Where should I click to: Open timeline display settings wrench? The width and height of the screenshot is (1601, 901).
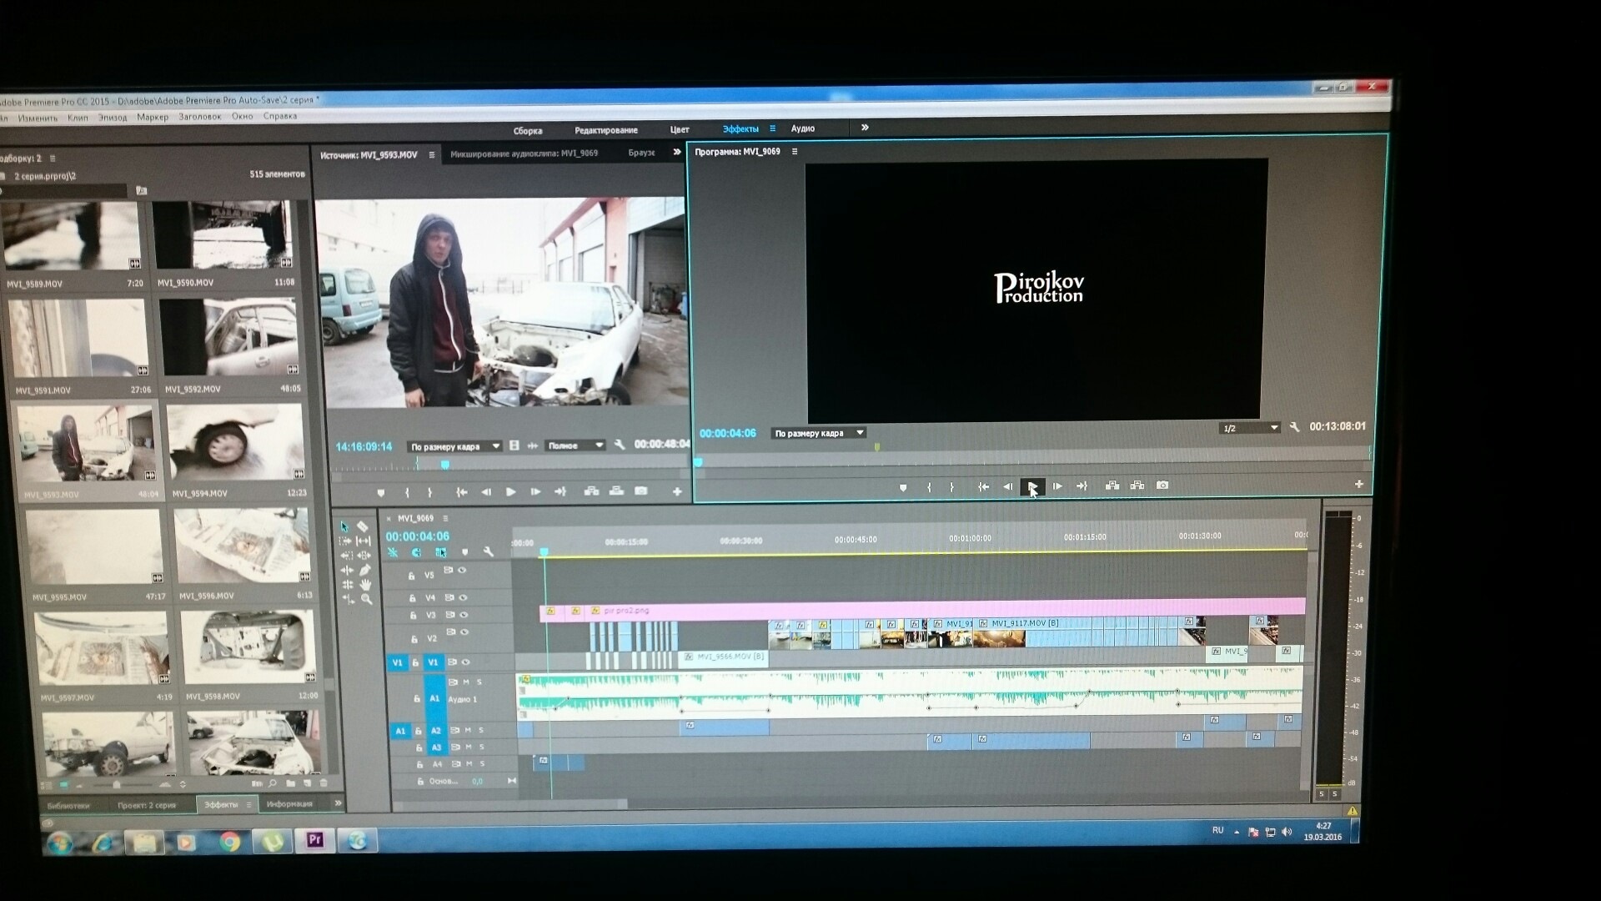489,551
